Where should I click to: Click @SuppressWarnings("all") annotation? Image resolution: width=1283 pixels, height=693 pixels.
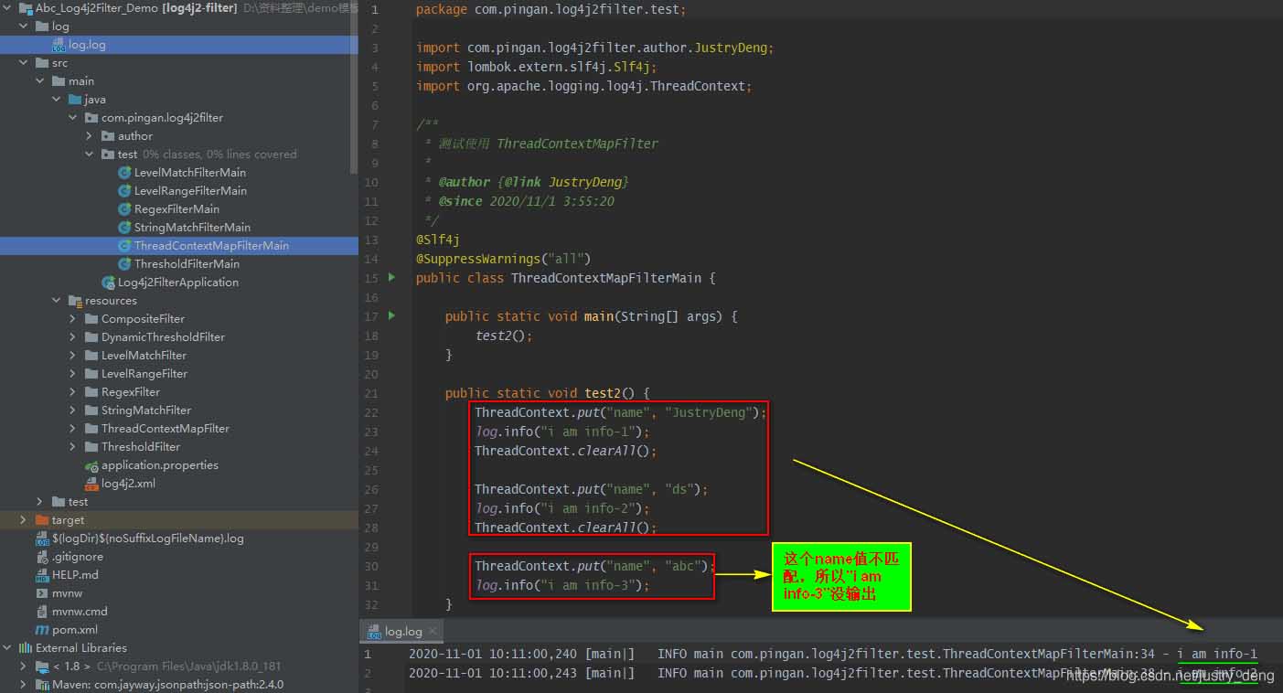[504, 259]
